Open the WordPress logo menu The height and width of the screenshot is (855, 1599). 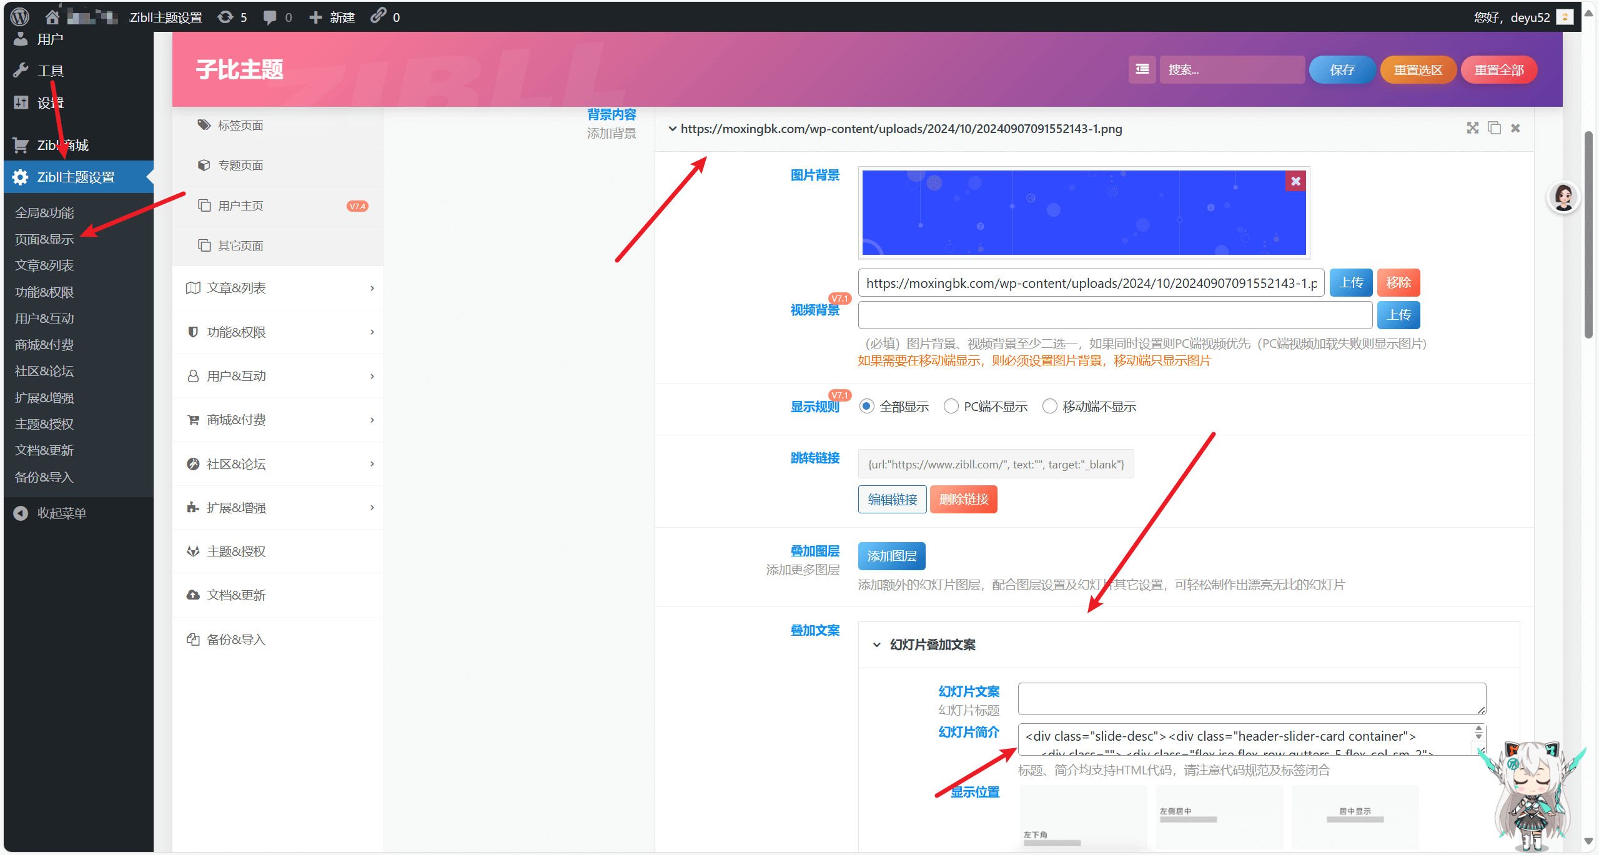pos(20,17)
